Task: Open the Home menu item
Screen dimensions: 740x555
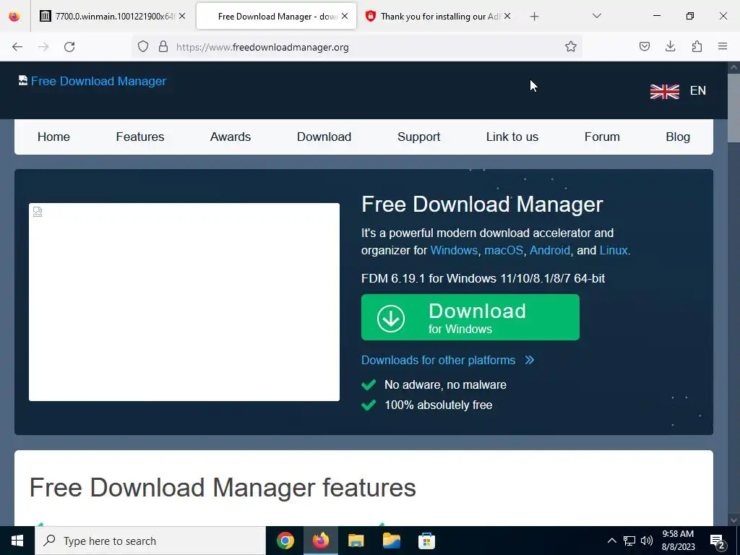Action: coord(53,137)
